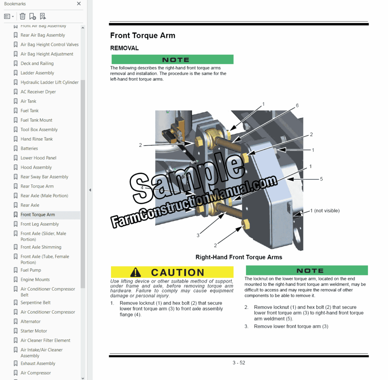
Task: Select the Air Conditioner Compressor bookmark
Action: (48, 312)
